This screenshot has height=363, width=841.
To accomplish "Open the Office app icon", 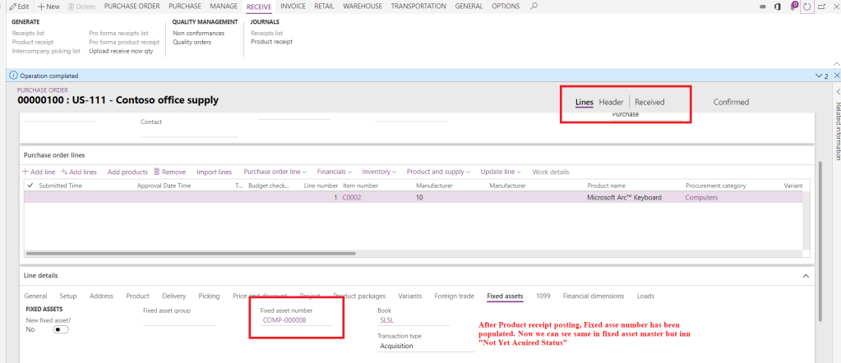I will click(x=777, y=7).
